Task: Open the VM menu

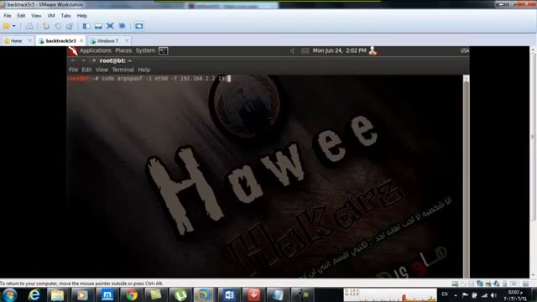Action: pos(51,16)
